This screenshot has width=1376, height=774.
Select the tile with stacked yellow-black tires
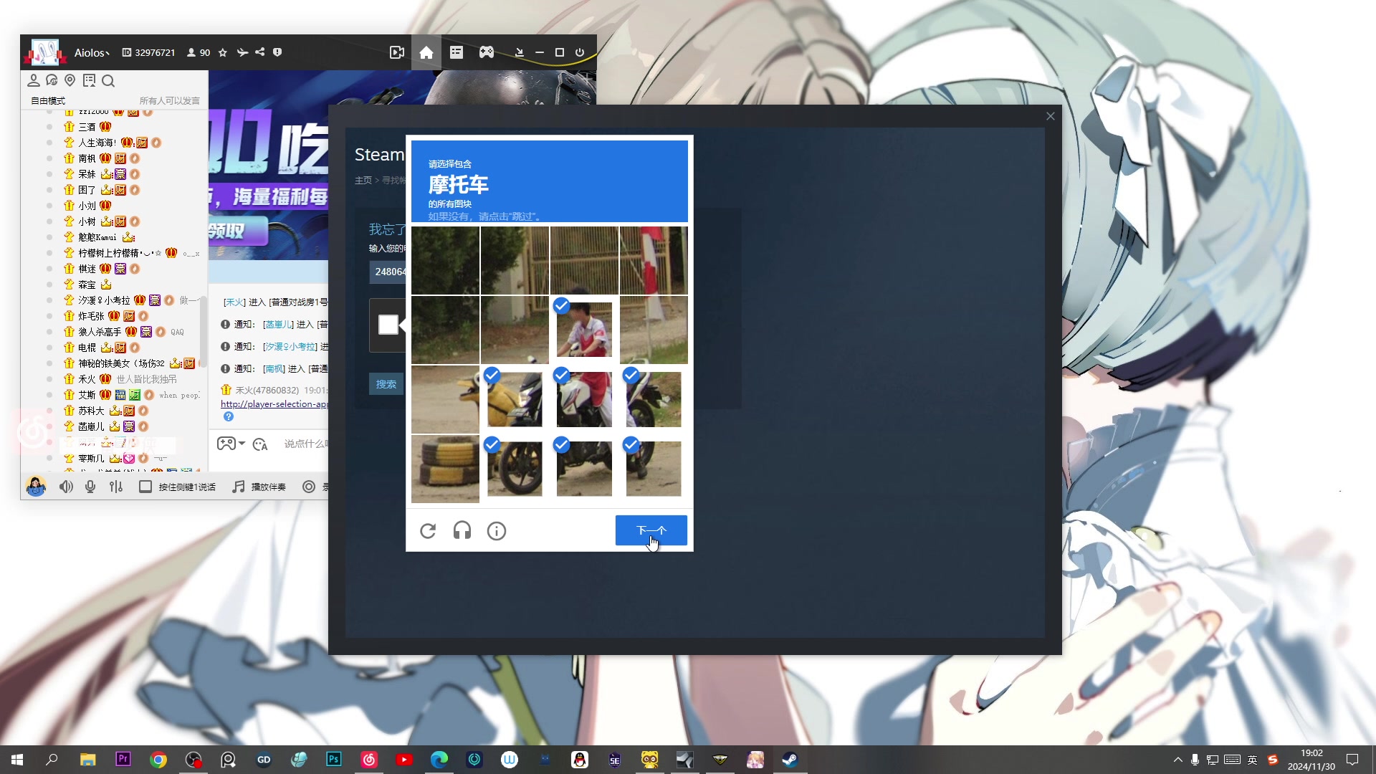(x=445, y=469)
